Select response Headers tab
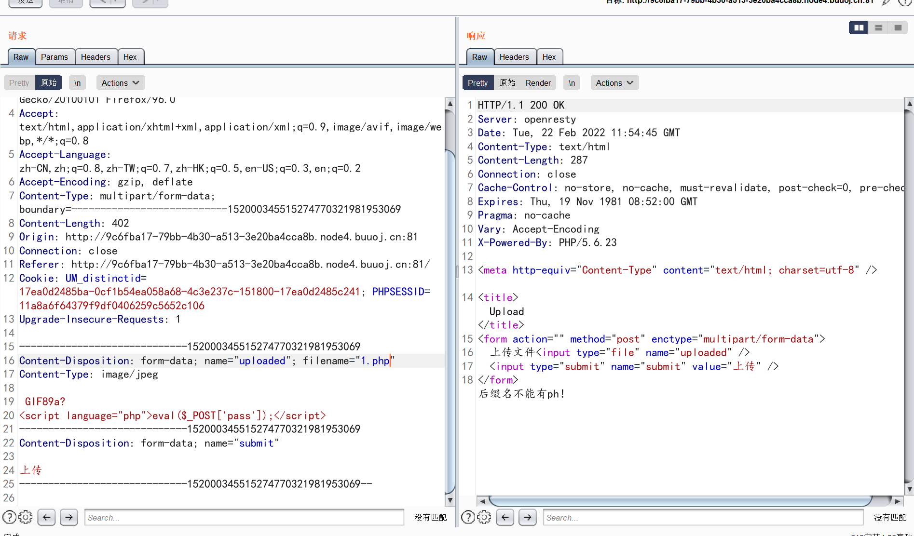 tap(514, 57)
